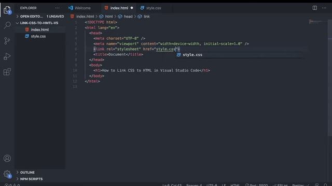The image size is (332, 186).
Task: Click the HTML5 icon next to index.html in Explorer
Action: point(27,30)
